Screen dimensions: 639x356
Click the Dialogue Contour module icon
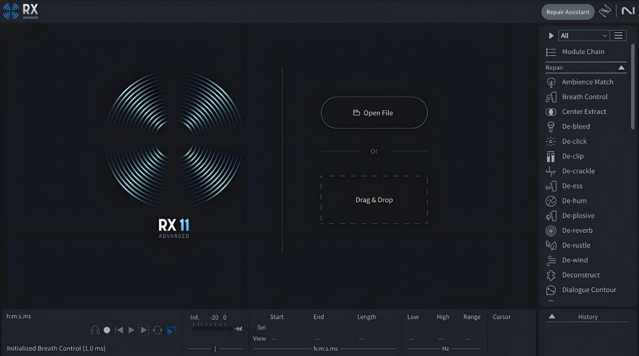tap(550, 290)
